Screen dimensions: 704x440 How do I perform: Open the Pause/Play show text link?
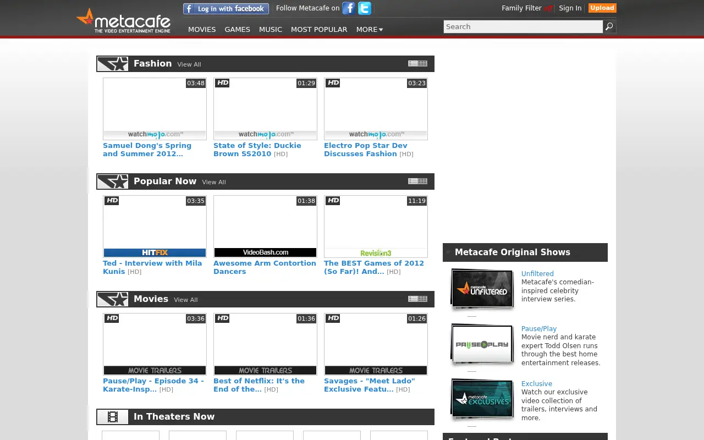tap(539, 328)
